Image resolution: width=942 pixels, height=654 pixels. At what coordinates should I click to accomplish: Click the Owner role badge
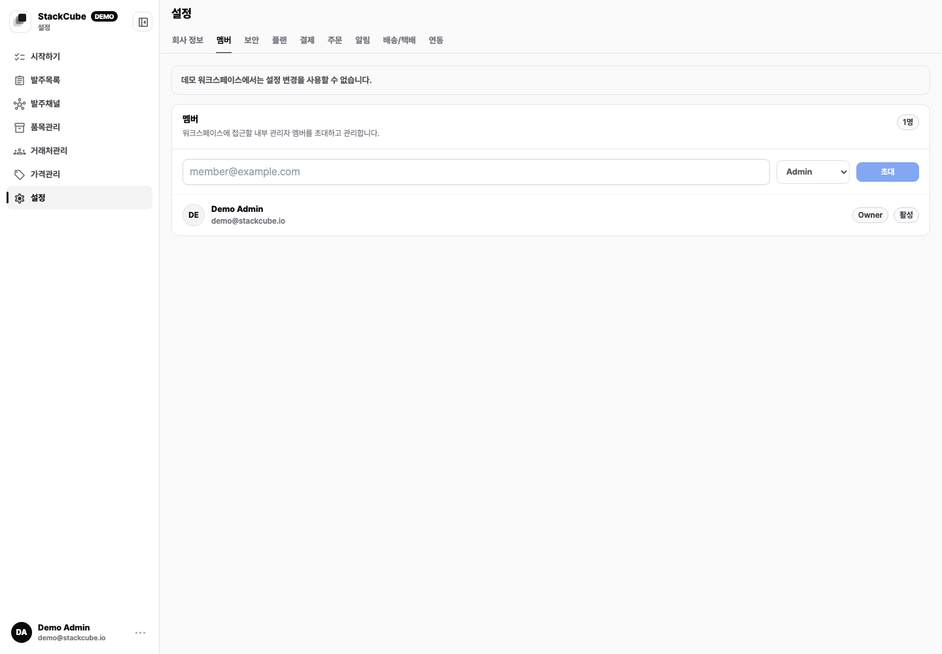(x=870, y=215)
